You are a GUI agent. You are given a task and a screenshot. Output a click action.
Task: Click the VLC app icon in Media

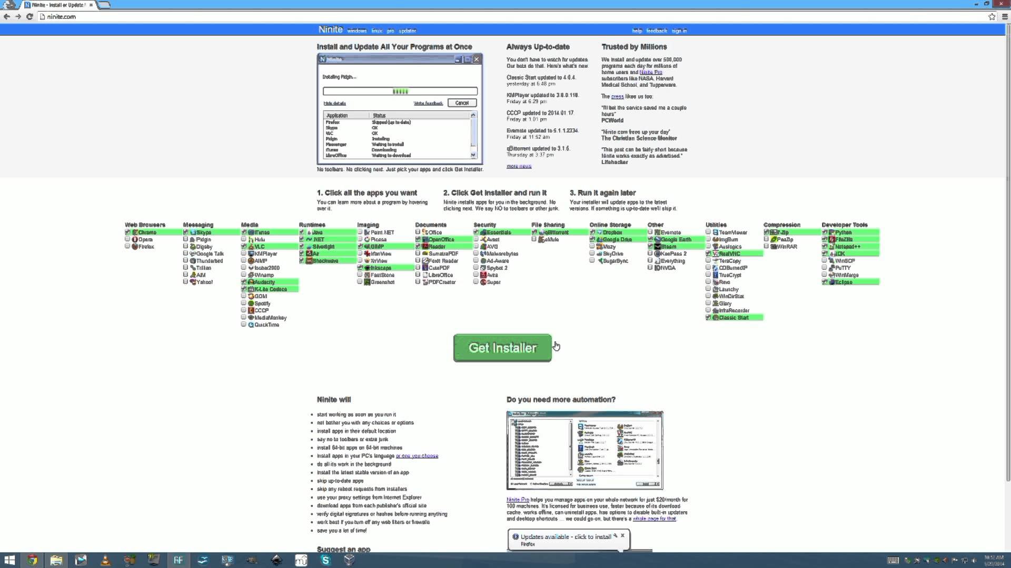click(x=251, y=247)
